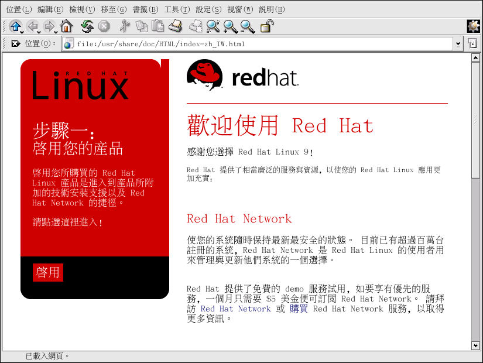Screen dimensions: 483x363
Task: Click the Paste clipboard icon
Action: click(157, 26)
